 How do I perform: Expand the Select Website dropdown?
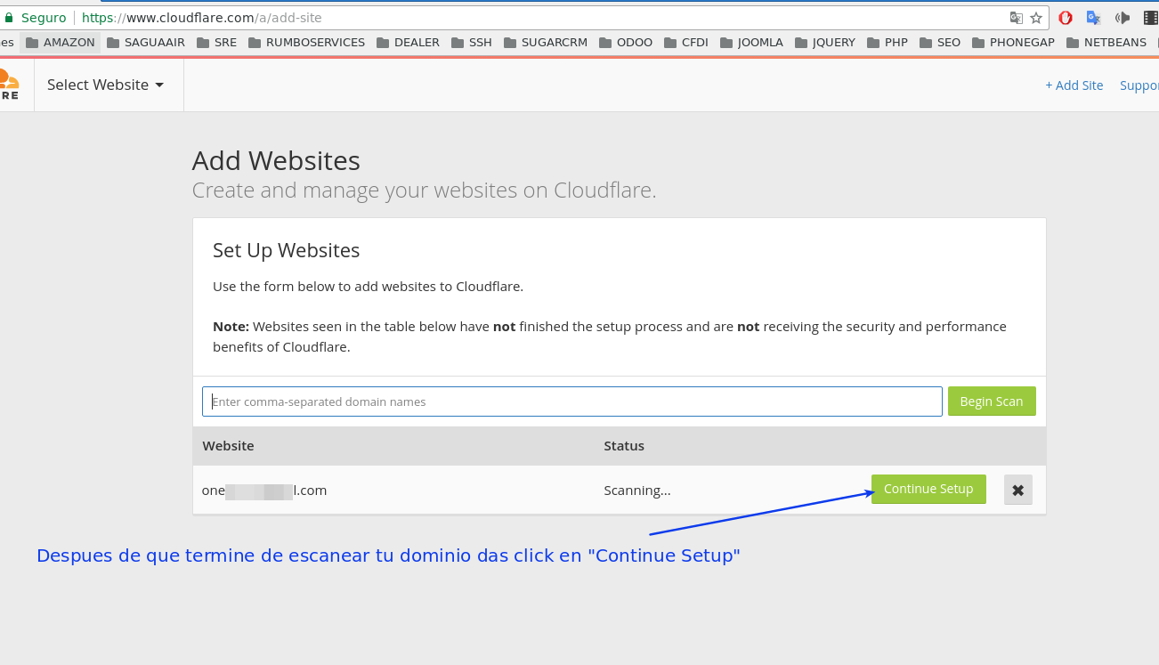(106, 85)
